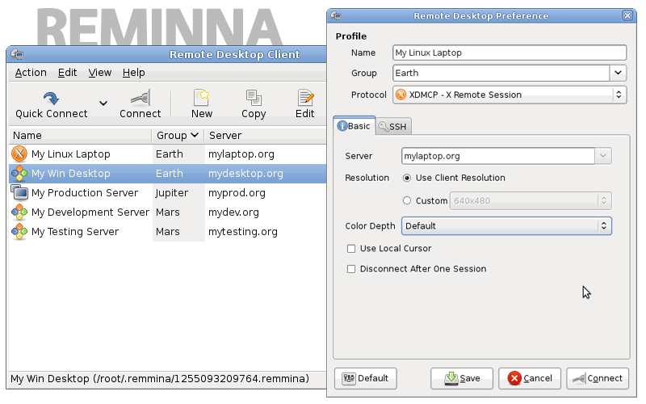Image resolution: width=646 pixels, height=404 pixels.
Task: Tick Disconnect After One Session checkbox
Action: (351, 269)
